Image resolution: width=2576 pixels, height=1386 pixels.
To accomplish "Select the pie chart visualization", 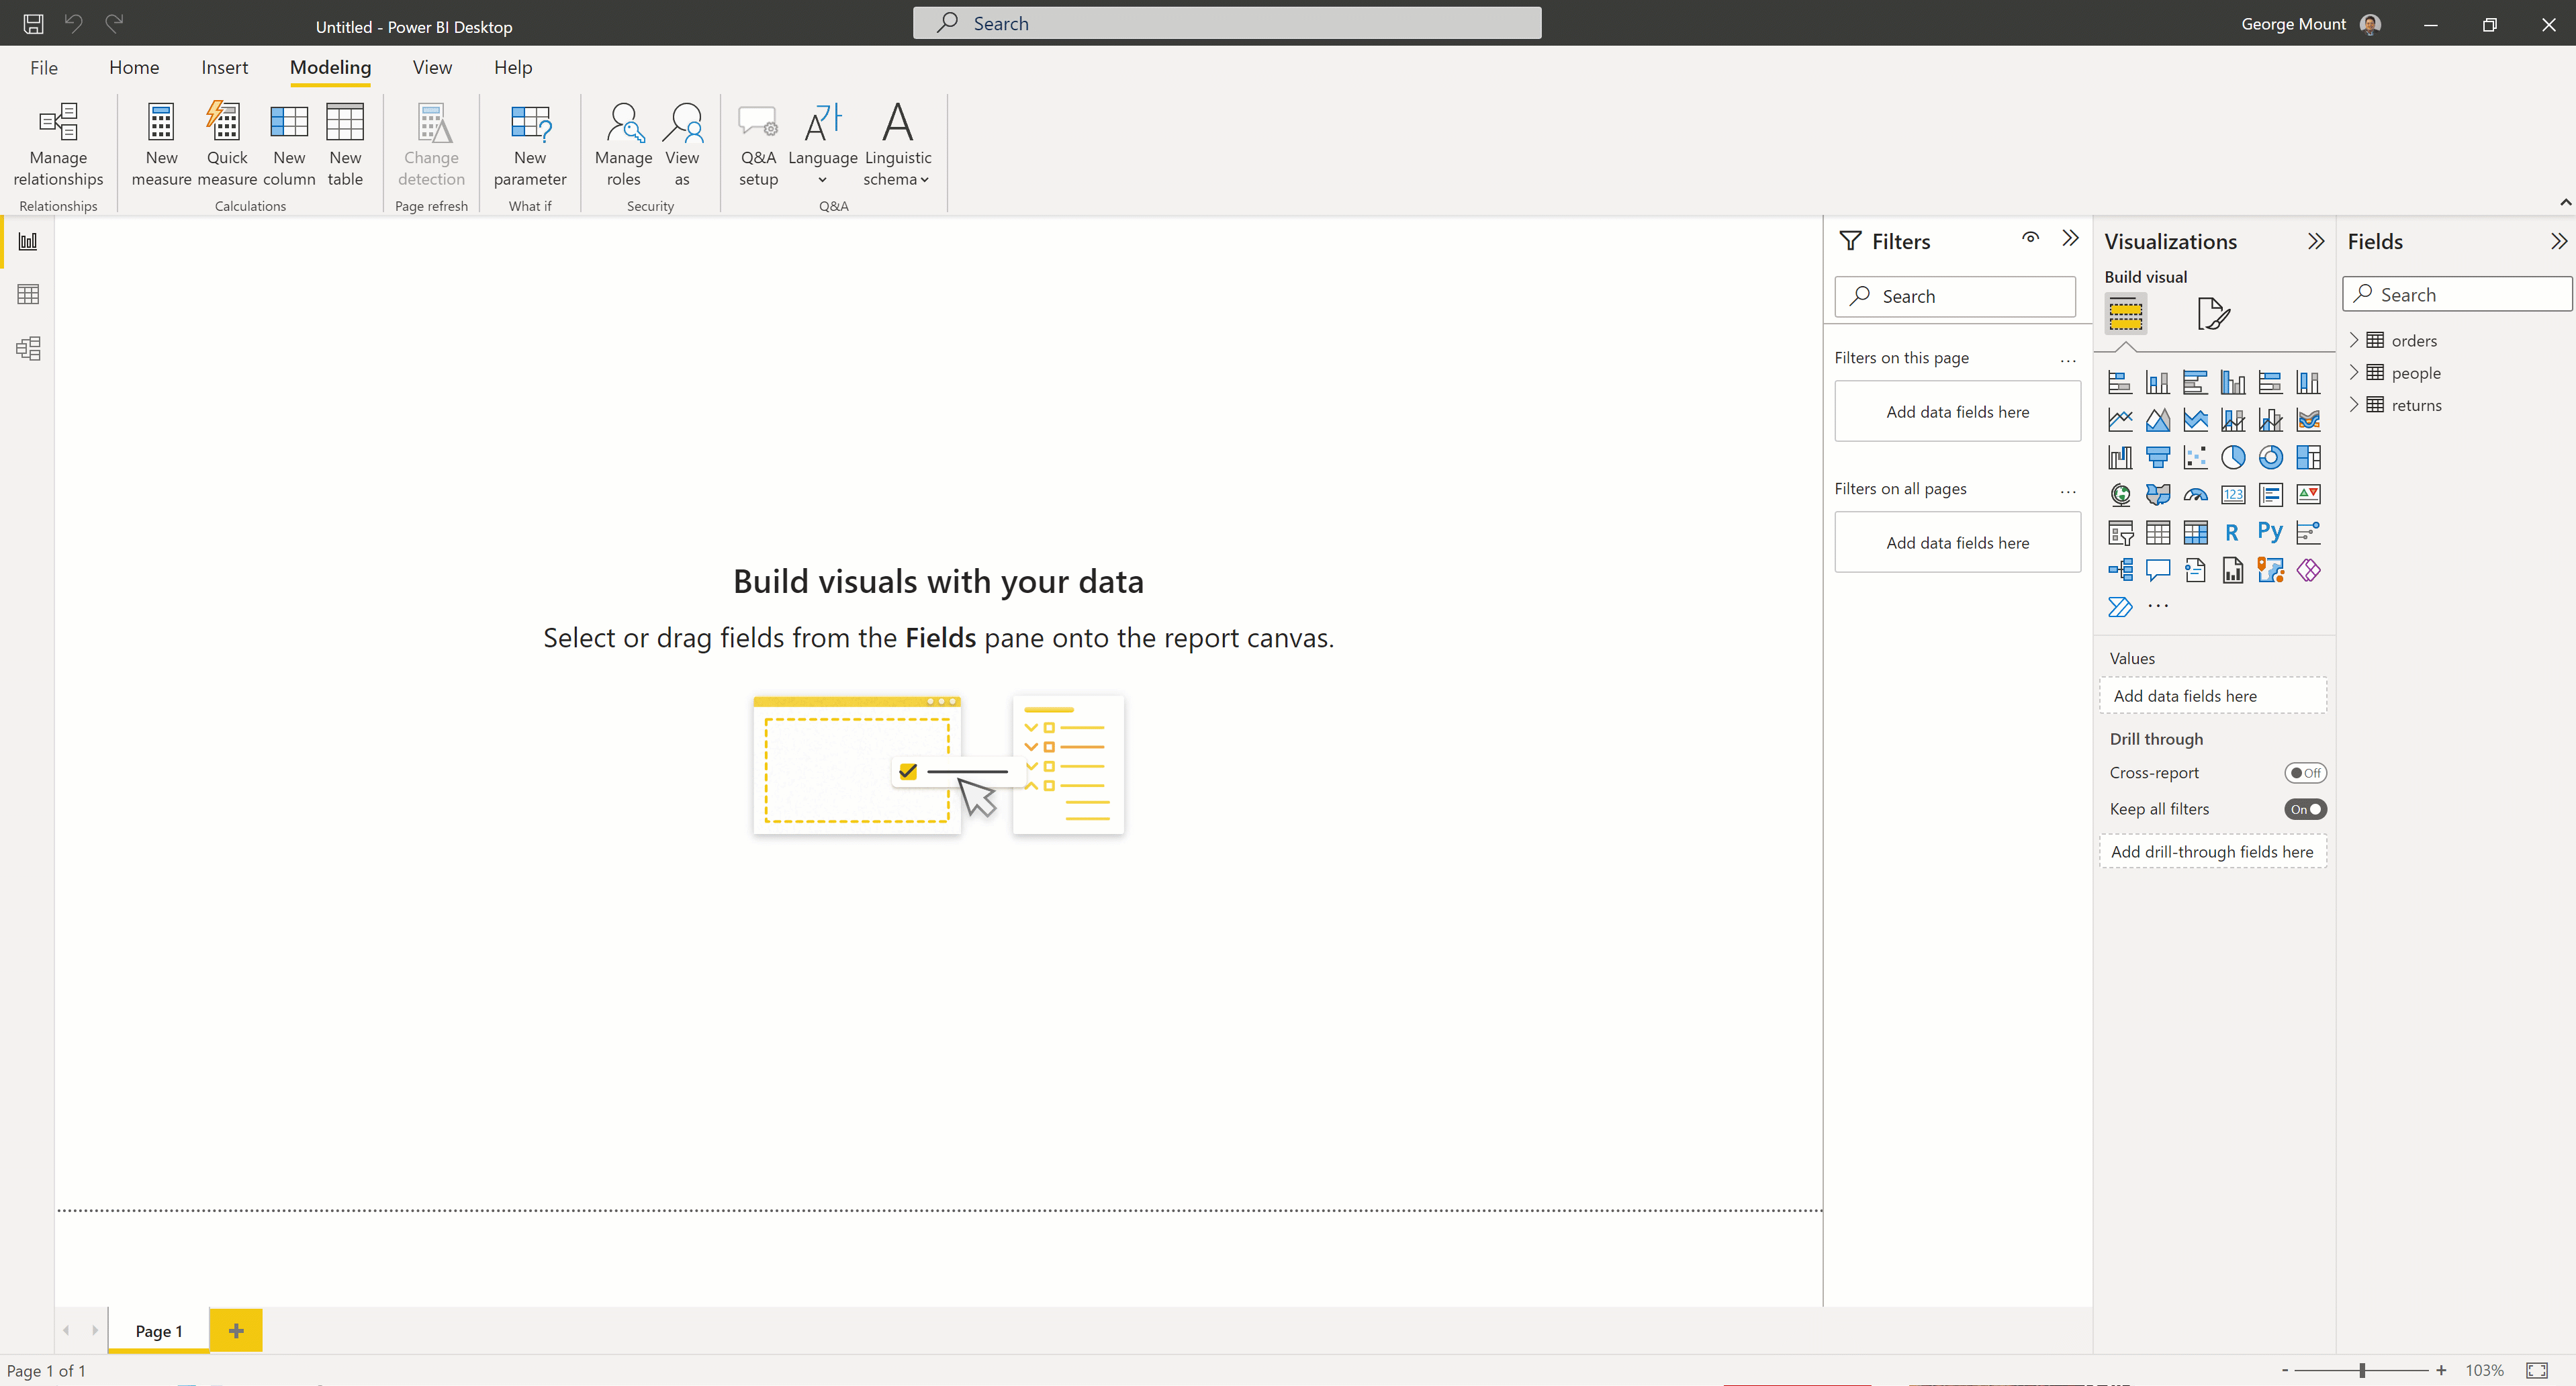I will [2232, 457].
